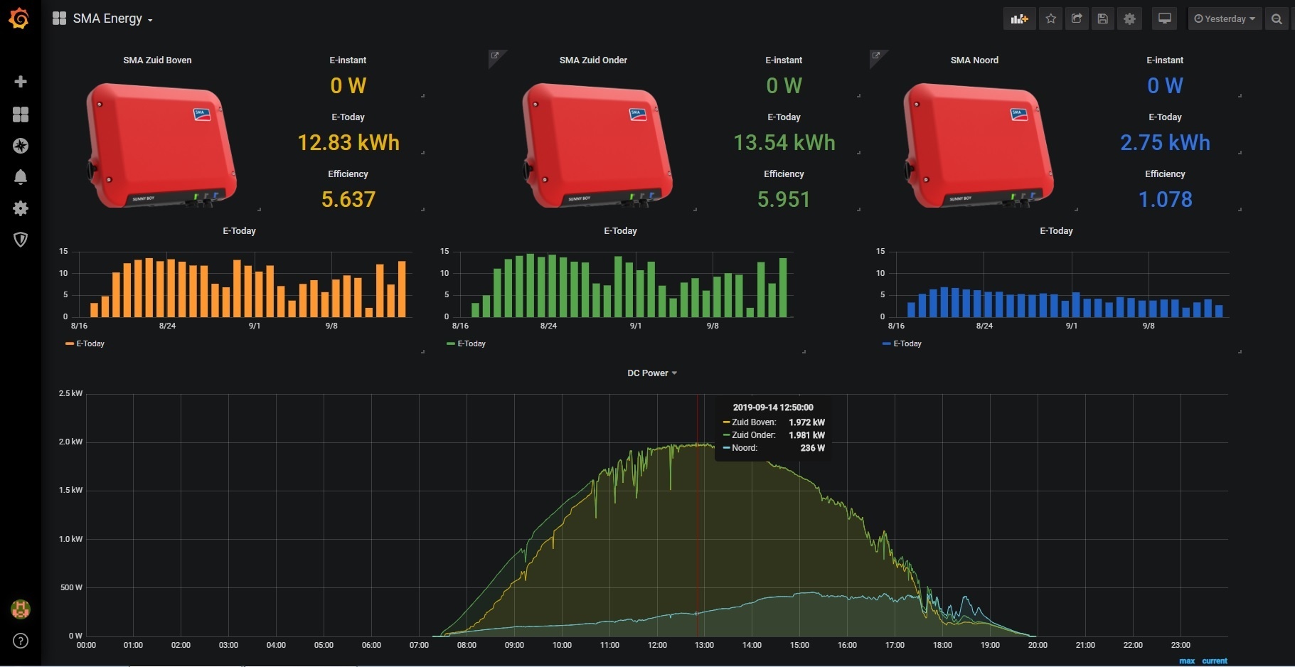The height and width of the screenshot is (667, 1295).
Task: Click the 13:00 label on the DC Power time axis
Action: (704, 646)
